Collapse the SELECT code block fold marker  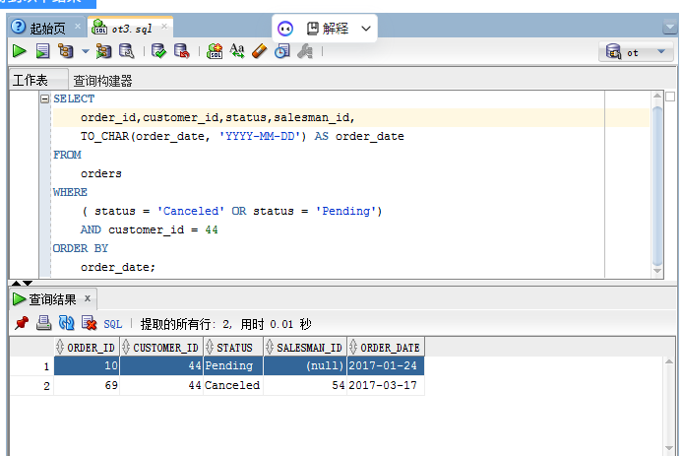coord(44,99)
